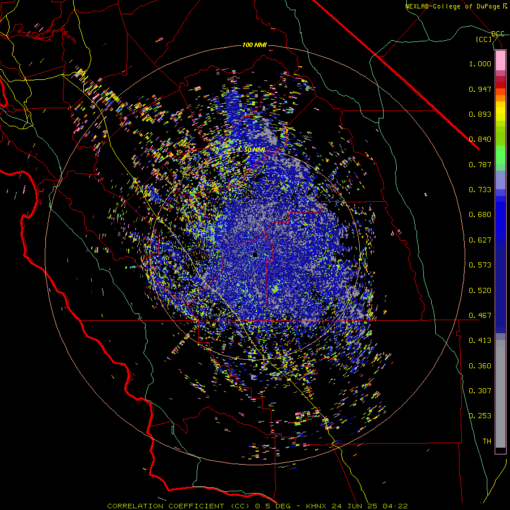Click the [CC] legend header
The width and height of the screenshot is (510, 510).
(x=484, y=39)
